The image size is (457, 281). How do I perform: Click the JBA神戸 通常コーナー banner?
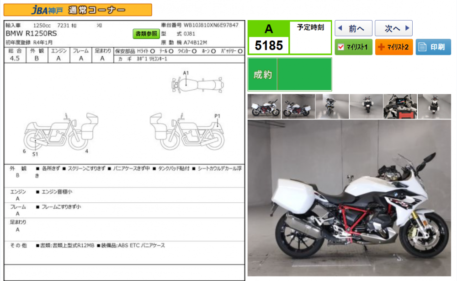pyautogui.click(x=78, y=10)
